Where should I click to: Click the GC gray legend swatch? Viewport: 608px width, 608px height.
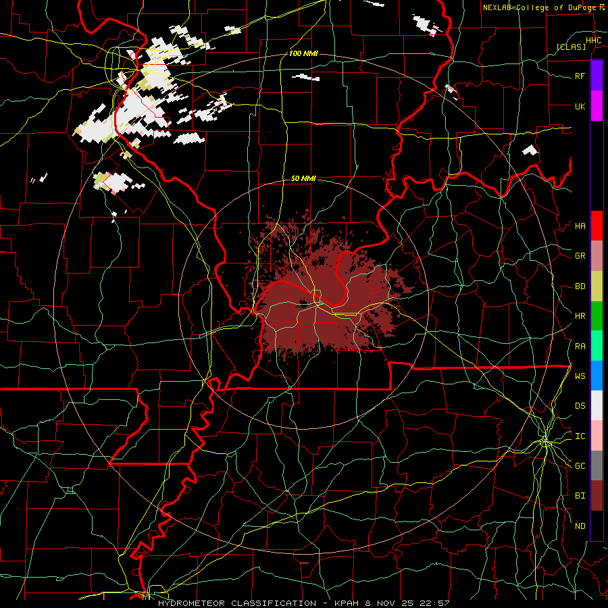(x=597, y=465)
